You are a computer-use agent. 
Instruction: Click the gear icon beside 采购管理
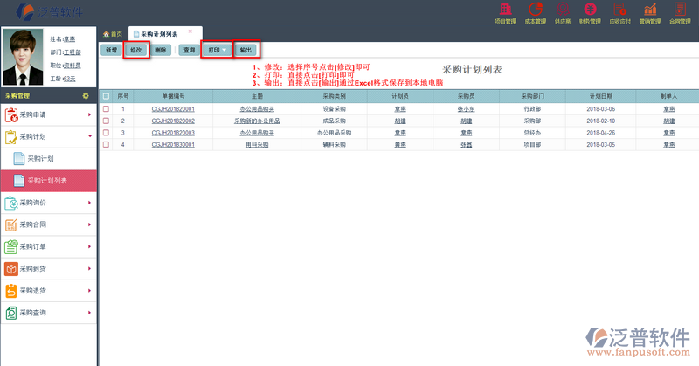[85, 95]
